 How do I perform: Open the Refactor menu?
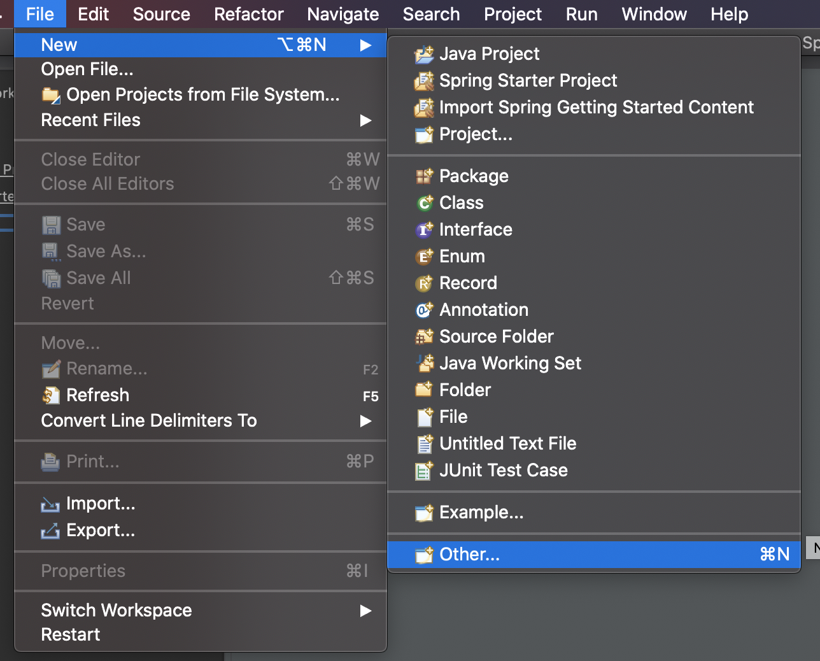click(249, 14)
